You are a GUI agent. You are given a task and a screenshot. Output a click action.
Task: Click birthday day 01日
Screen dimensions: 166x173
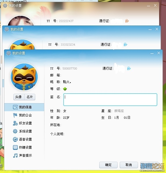(127, 118)
